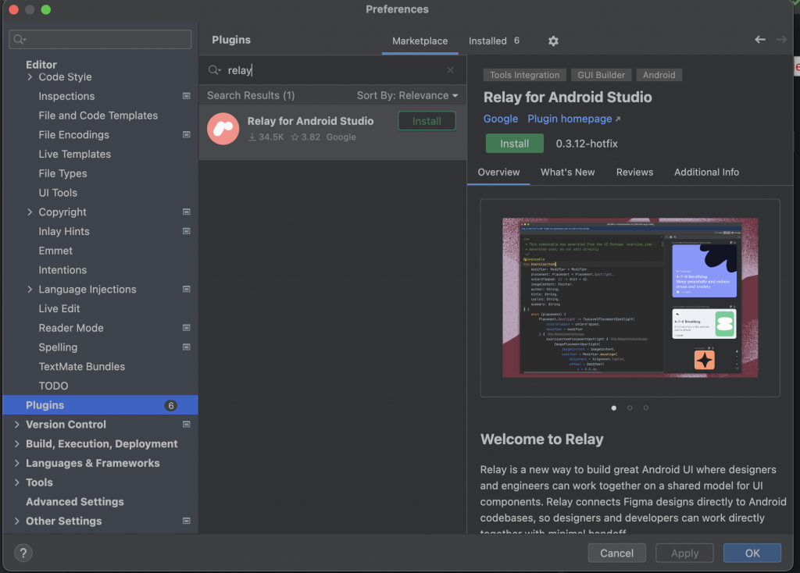Click the project-level icon next to Copyright

[186, 212]
